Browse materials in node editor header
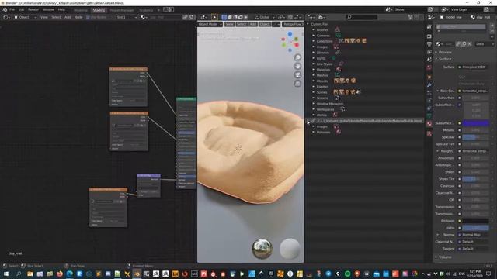Image resolution: width=497 pixels, height=279 pixels. coord(143,17)
